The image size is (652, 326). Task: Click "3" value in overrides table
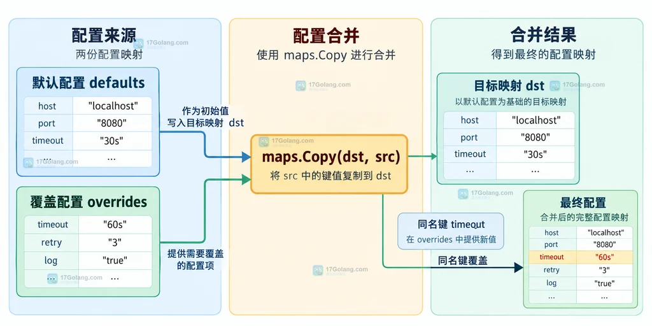click(115, 243)
